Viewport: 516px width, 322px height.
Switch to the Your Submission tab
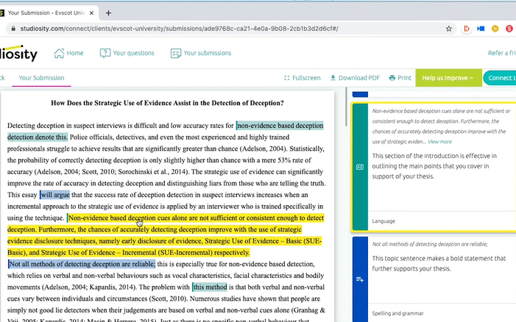[x=41, y=78]
